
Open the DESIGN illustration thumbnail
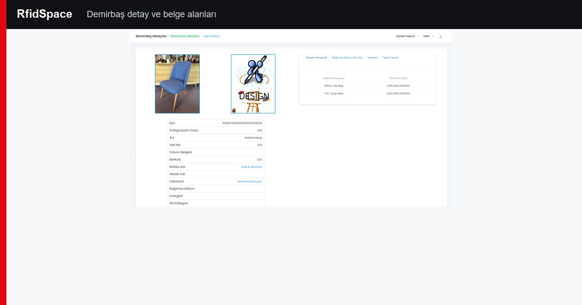[x=253, y=84]
